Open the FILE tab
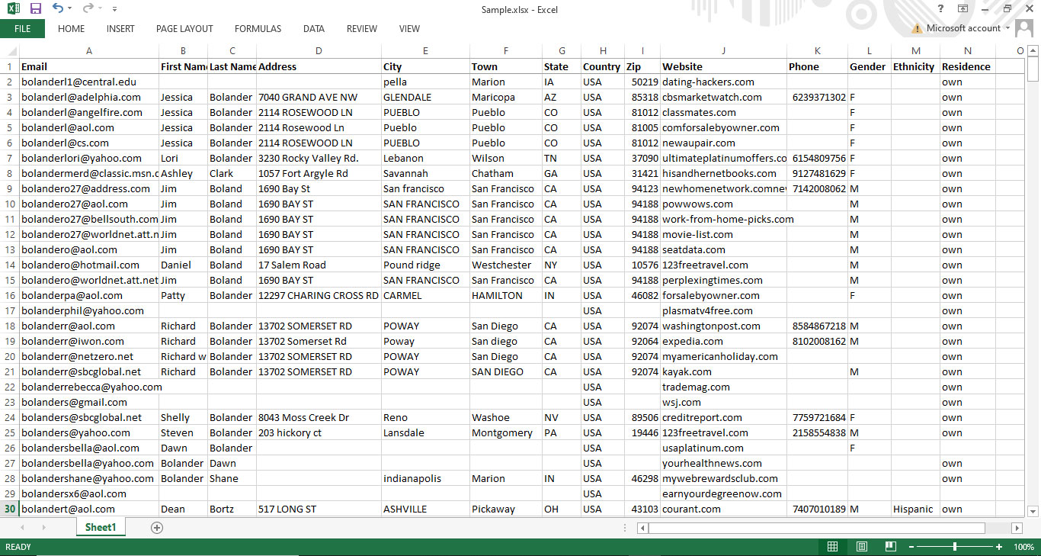 click(22, 29)
